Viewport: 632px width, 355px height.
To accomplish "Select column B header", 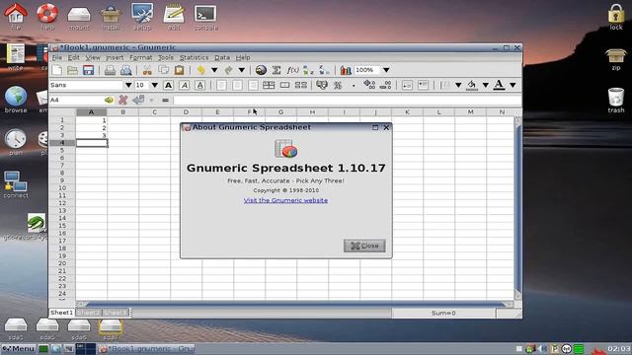I will 122,111.
